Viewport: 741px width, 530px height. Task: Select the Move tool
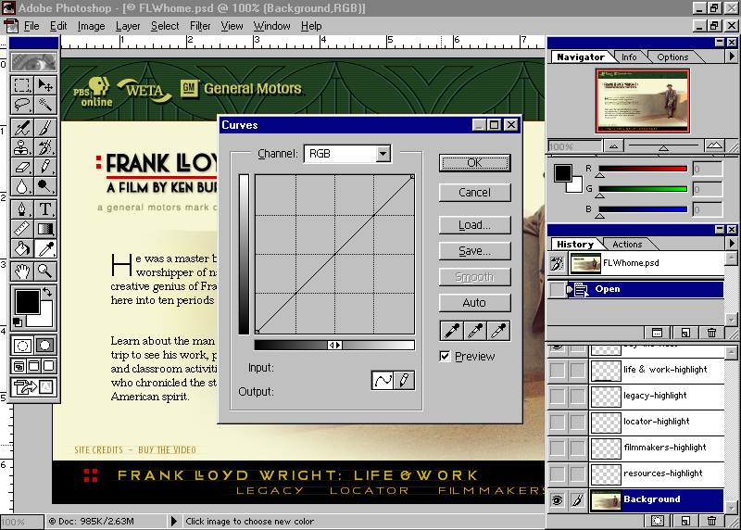[x=45, y=85]
